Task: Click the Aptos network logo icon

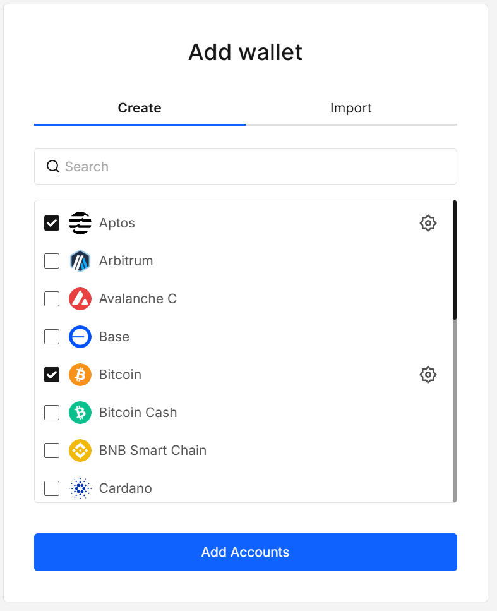Action: pyautogui.click(x=80, y=223)
